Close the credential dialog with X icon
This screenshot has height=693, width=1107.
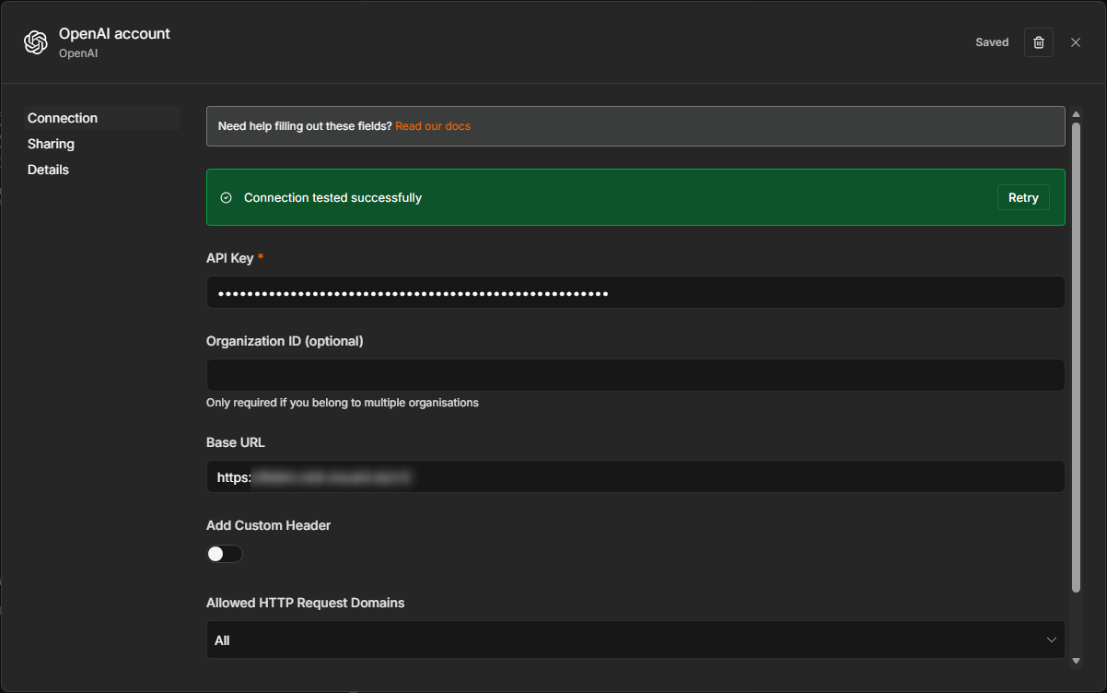point(1076,42)
